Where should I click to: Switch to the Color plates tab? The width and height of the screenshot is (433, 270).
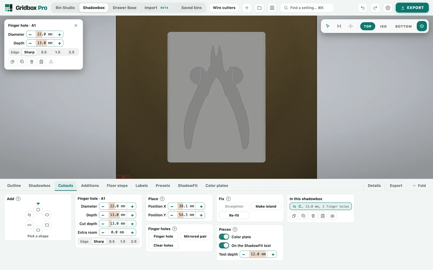click(217, 185)
